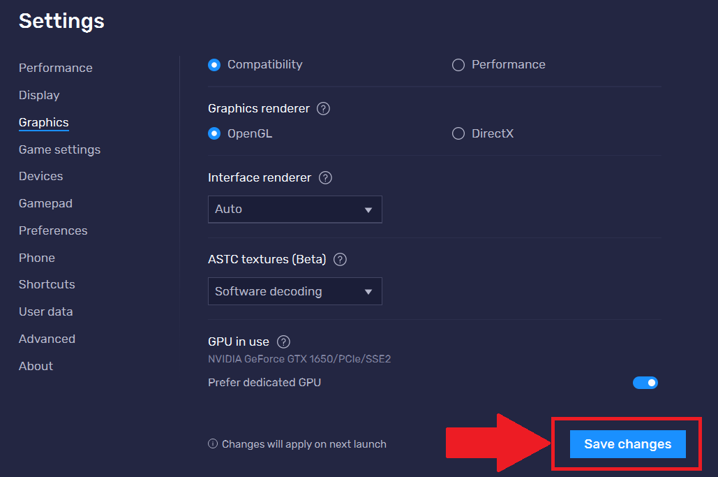The height and width of the screenshot is (477, 718).
Task: Go to Game settings in the sidebar
Action: [59, 149]
